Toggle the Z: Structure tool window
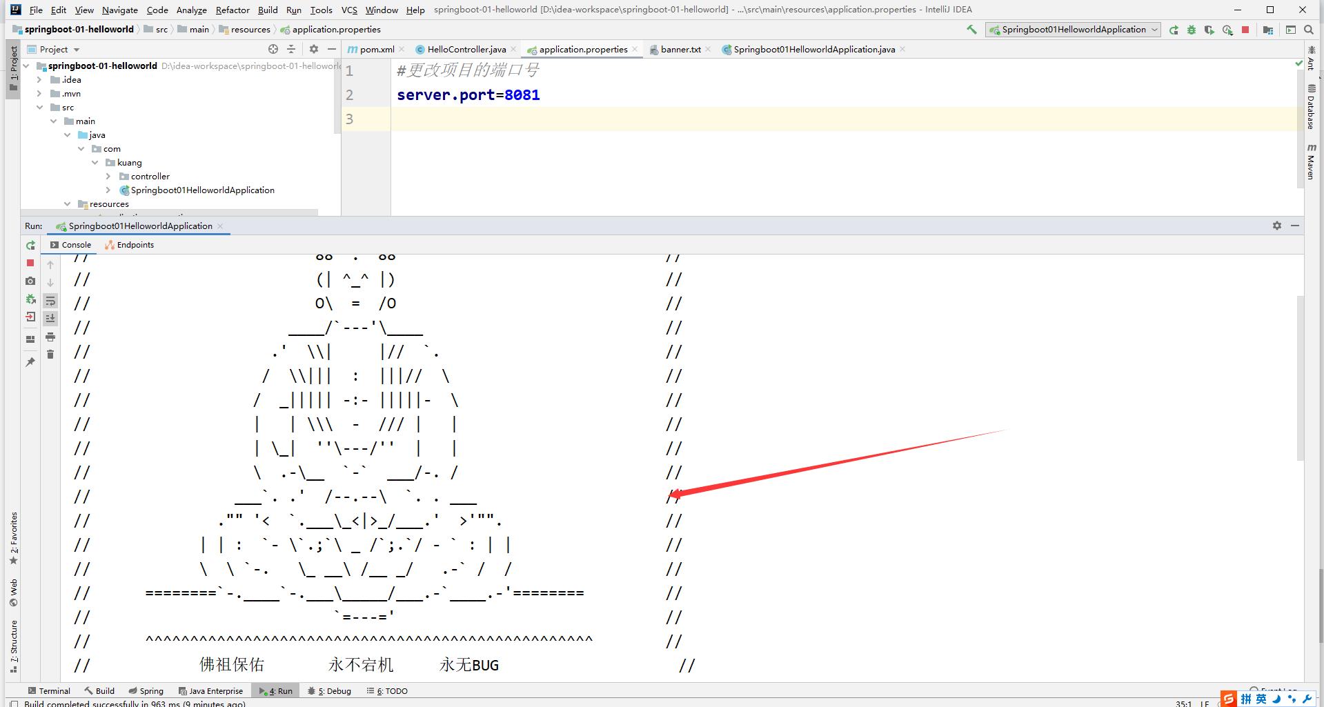 13,646
